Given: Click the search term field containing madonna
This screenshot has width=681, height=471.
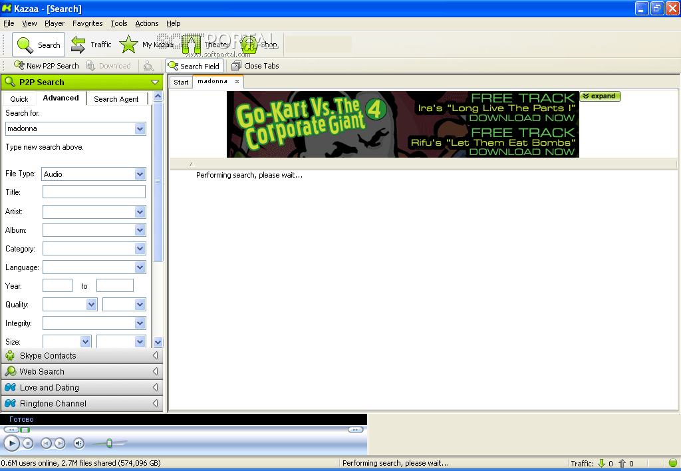Looking at the screenshot, I should (70, 128).
